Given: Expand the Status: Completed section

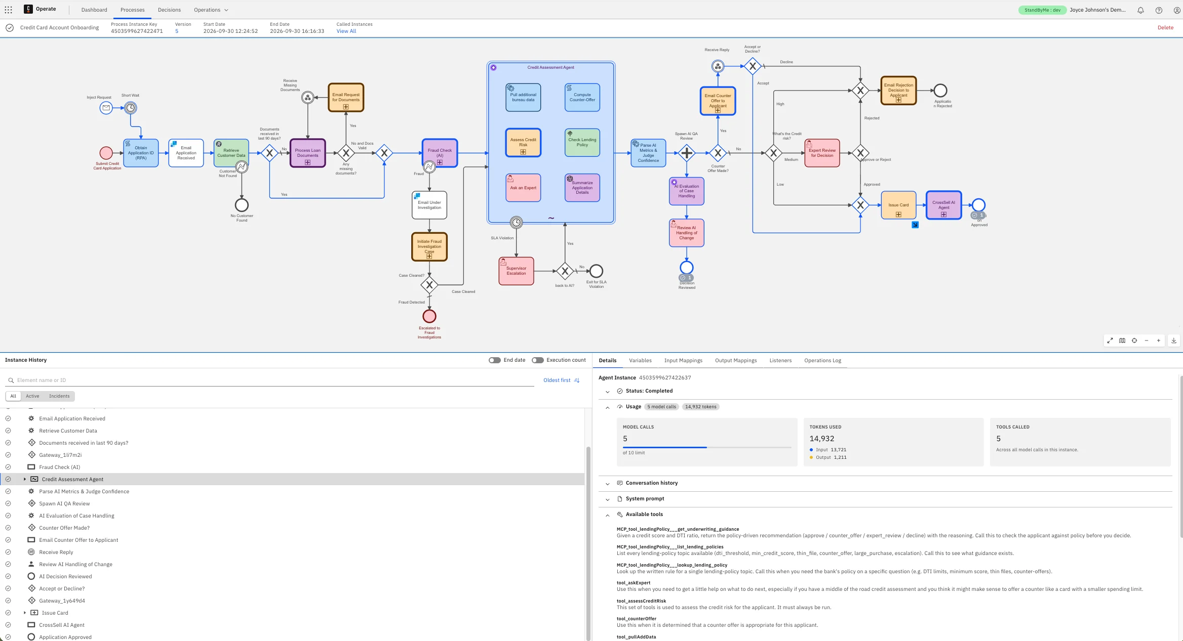Looking at the screenshot, I should pos(608,392).
